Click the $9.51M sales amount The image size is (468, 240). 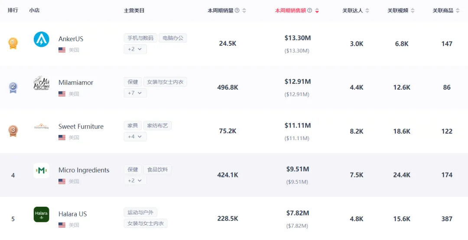pos(298,169)
